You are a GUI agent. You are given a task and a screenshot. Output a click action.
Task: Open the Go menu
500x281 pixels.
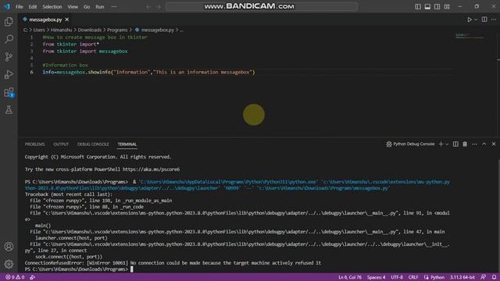tap(87, 7)
